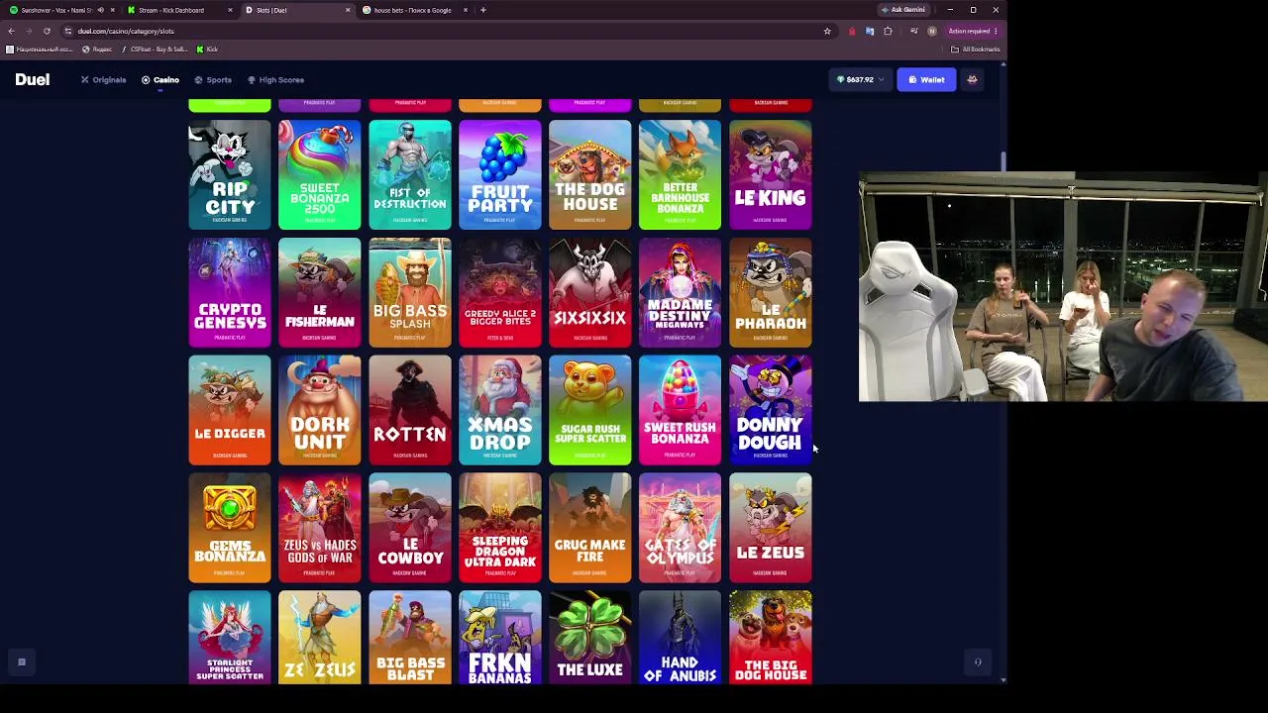
Task: Select the Gems Bonanza slot
Action: (x=230, y=528)
